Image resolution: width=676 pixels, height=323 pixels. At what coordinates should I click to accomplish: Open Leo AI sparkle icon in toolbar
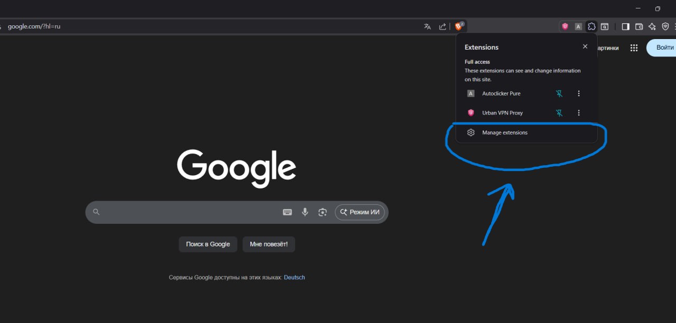(x=652, y=26)
